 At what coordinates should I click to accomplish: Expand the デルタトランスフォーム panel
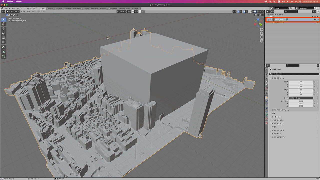(280, 110)
